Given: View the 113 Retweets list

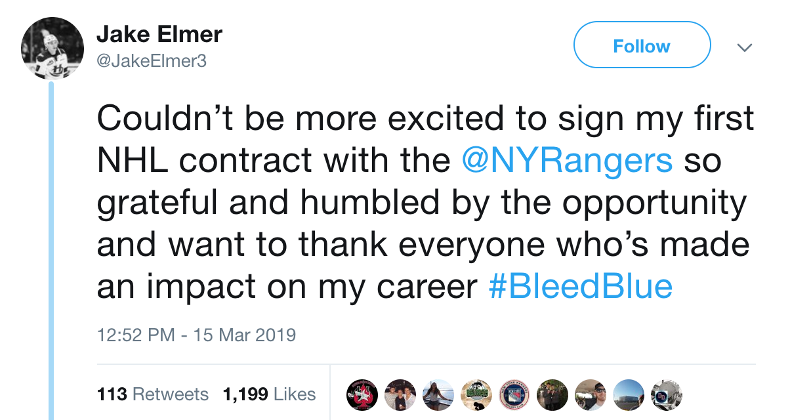Looking at the screenshot, I should [x=153, y=394].
